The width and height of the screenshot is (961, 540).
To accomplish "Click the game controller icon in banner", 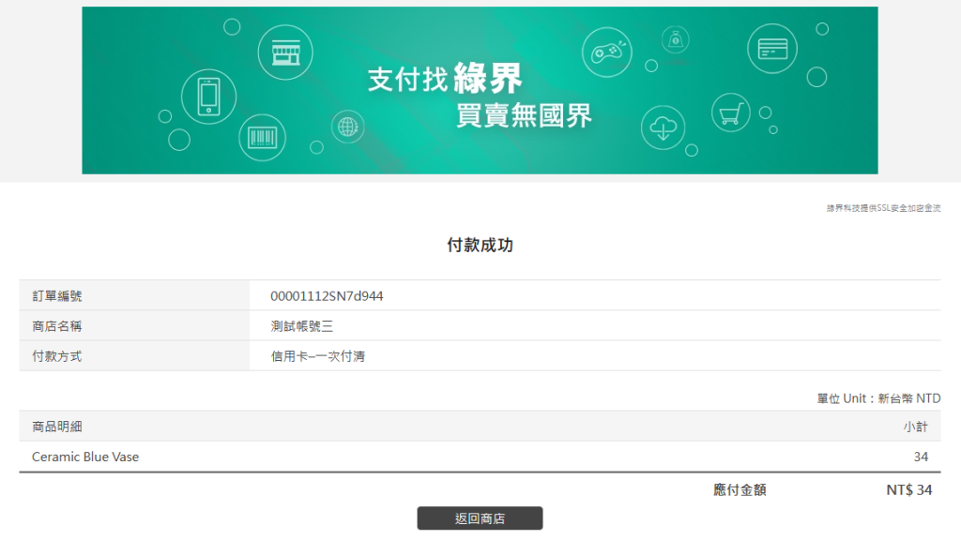I will point(607,52).
